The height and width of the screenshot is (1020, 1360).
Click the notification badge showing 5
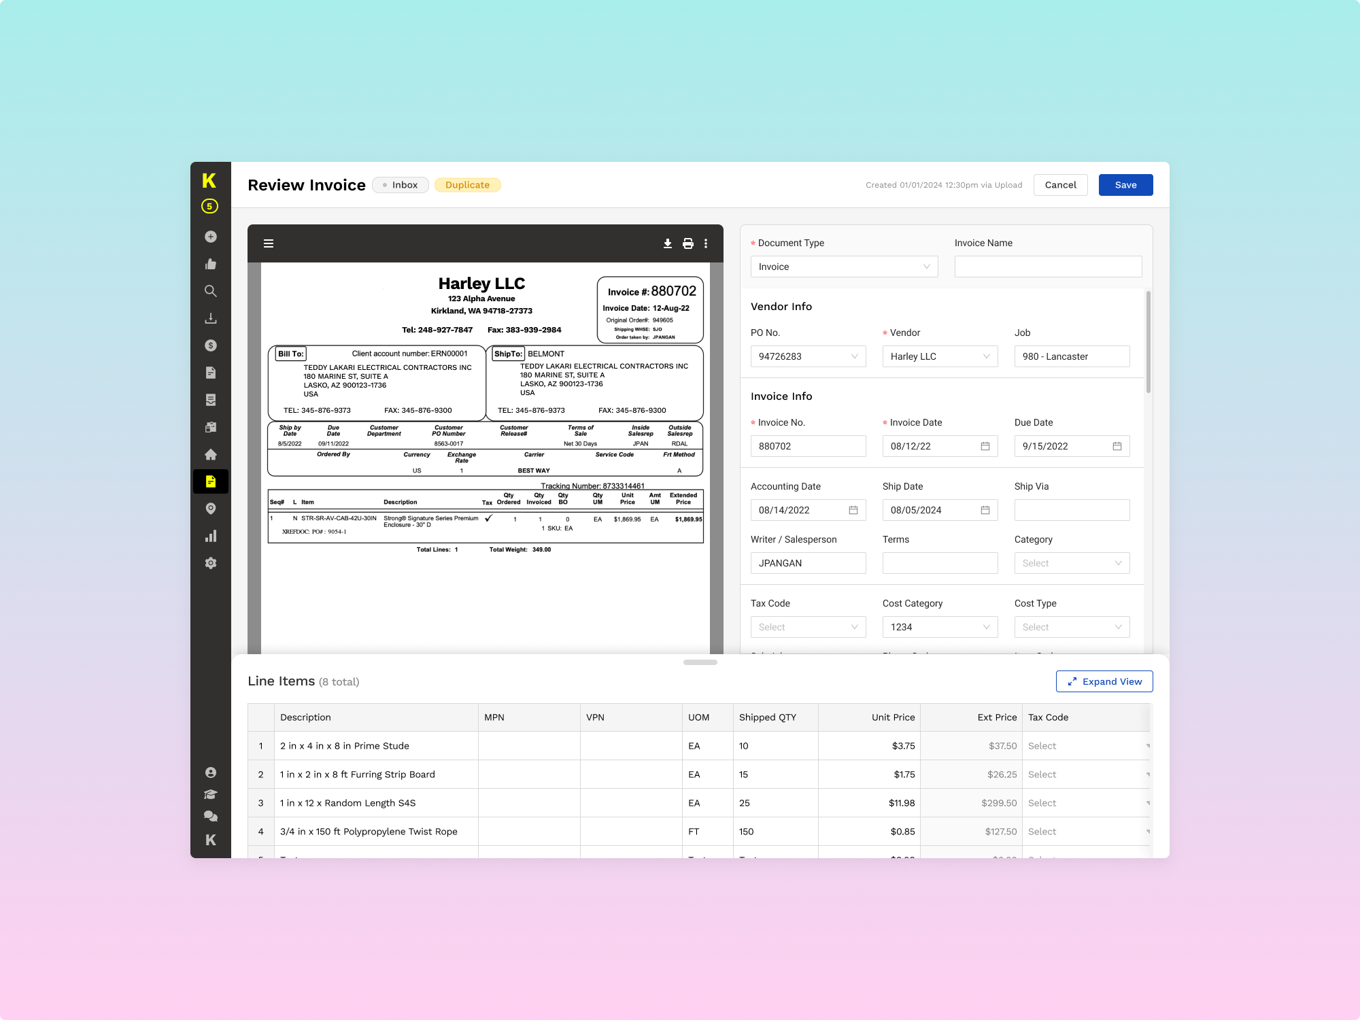click(x=210, y=206)
